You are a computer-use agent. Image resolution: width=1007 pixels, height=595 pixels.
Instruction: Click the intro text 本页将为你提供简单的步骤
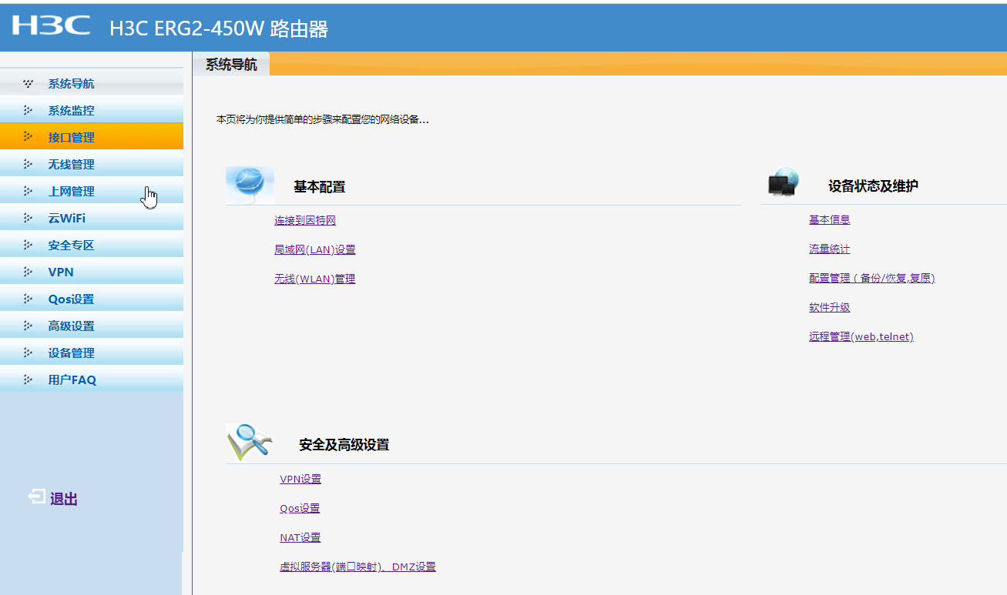click(x=323, y=119)
